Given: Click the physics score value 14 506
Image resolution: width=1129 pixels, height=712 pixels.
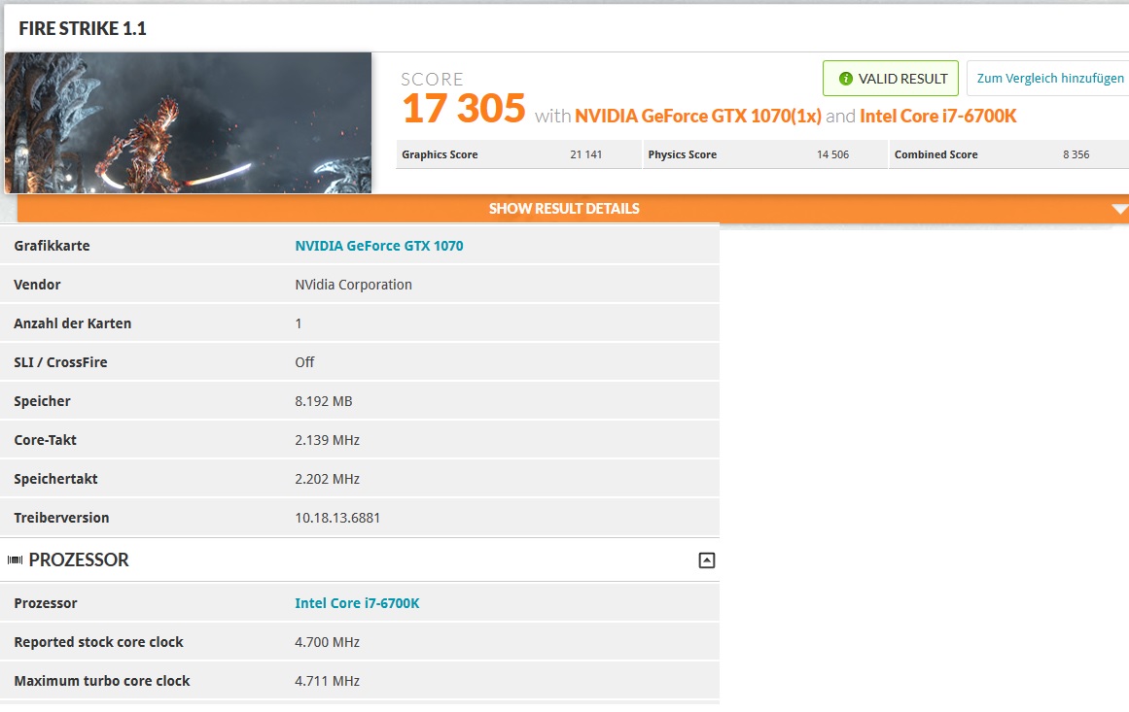Looking at the screenshot, I should click(x=832, y=154).
